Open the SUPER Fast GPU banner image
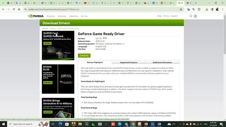The height and width of the screenshot is (127, 226). point(58,46)
